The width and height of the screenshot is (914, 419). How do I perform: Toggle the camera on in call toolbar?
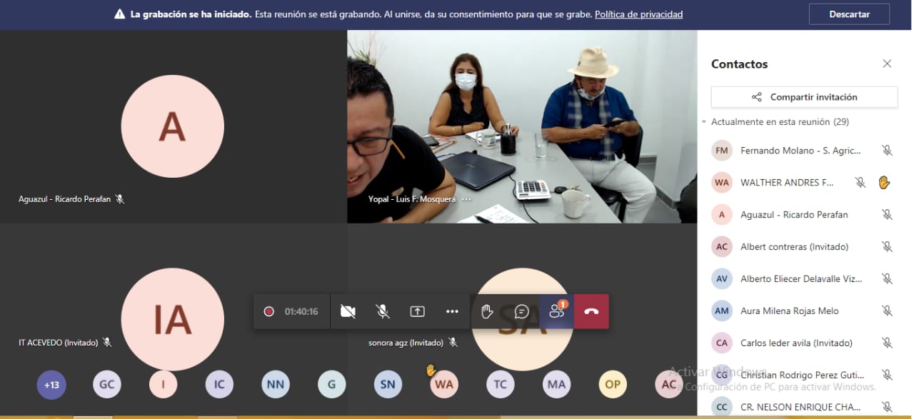[x=348, y=312]
